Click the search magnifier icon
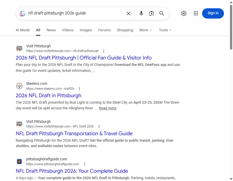The height and width of the screenshot is (181, 233). [x=162, y=13]
